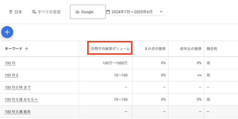Open the keyword 100 均 0 歳 おもちゃ
238x119 pixels.
(x=21, y=100)
